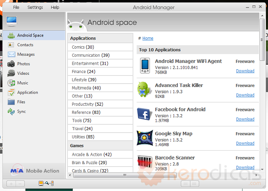This screenshot has width=268, height=191.
Task: Select the Contacts sidebar label
Action: 25,45
